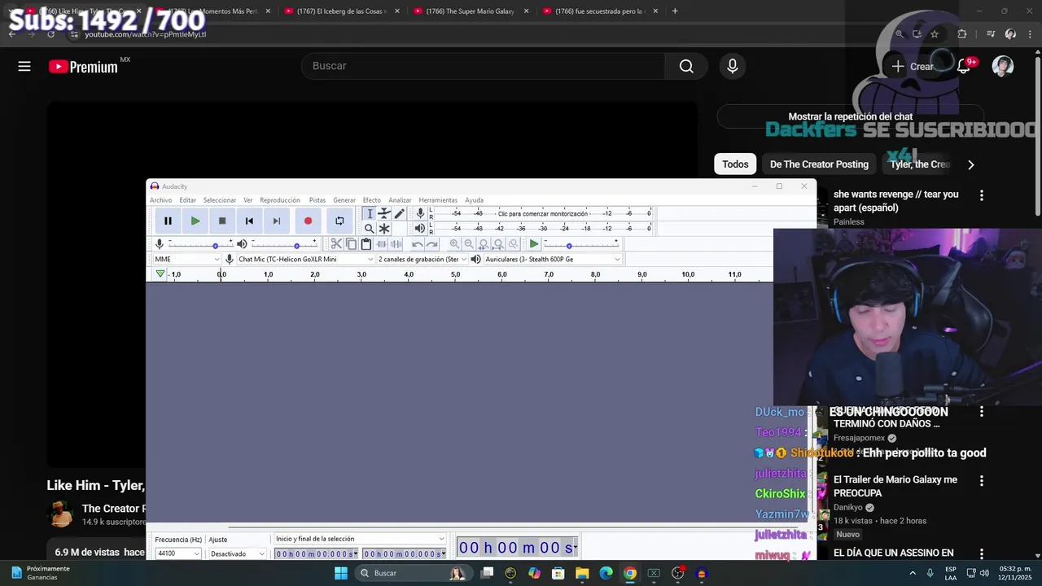Click to start monitoring on recording meter

point(542,213)
